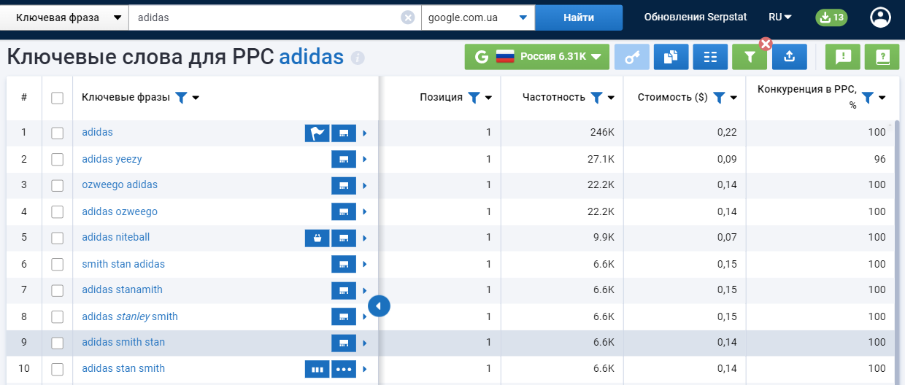
Task: Click the ad icon in adidas yeezy row
Action: point(344,159)
